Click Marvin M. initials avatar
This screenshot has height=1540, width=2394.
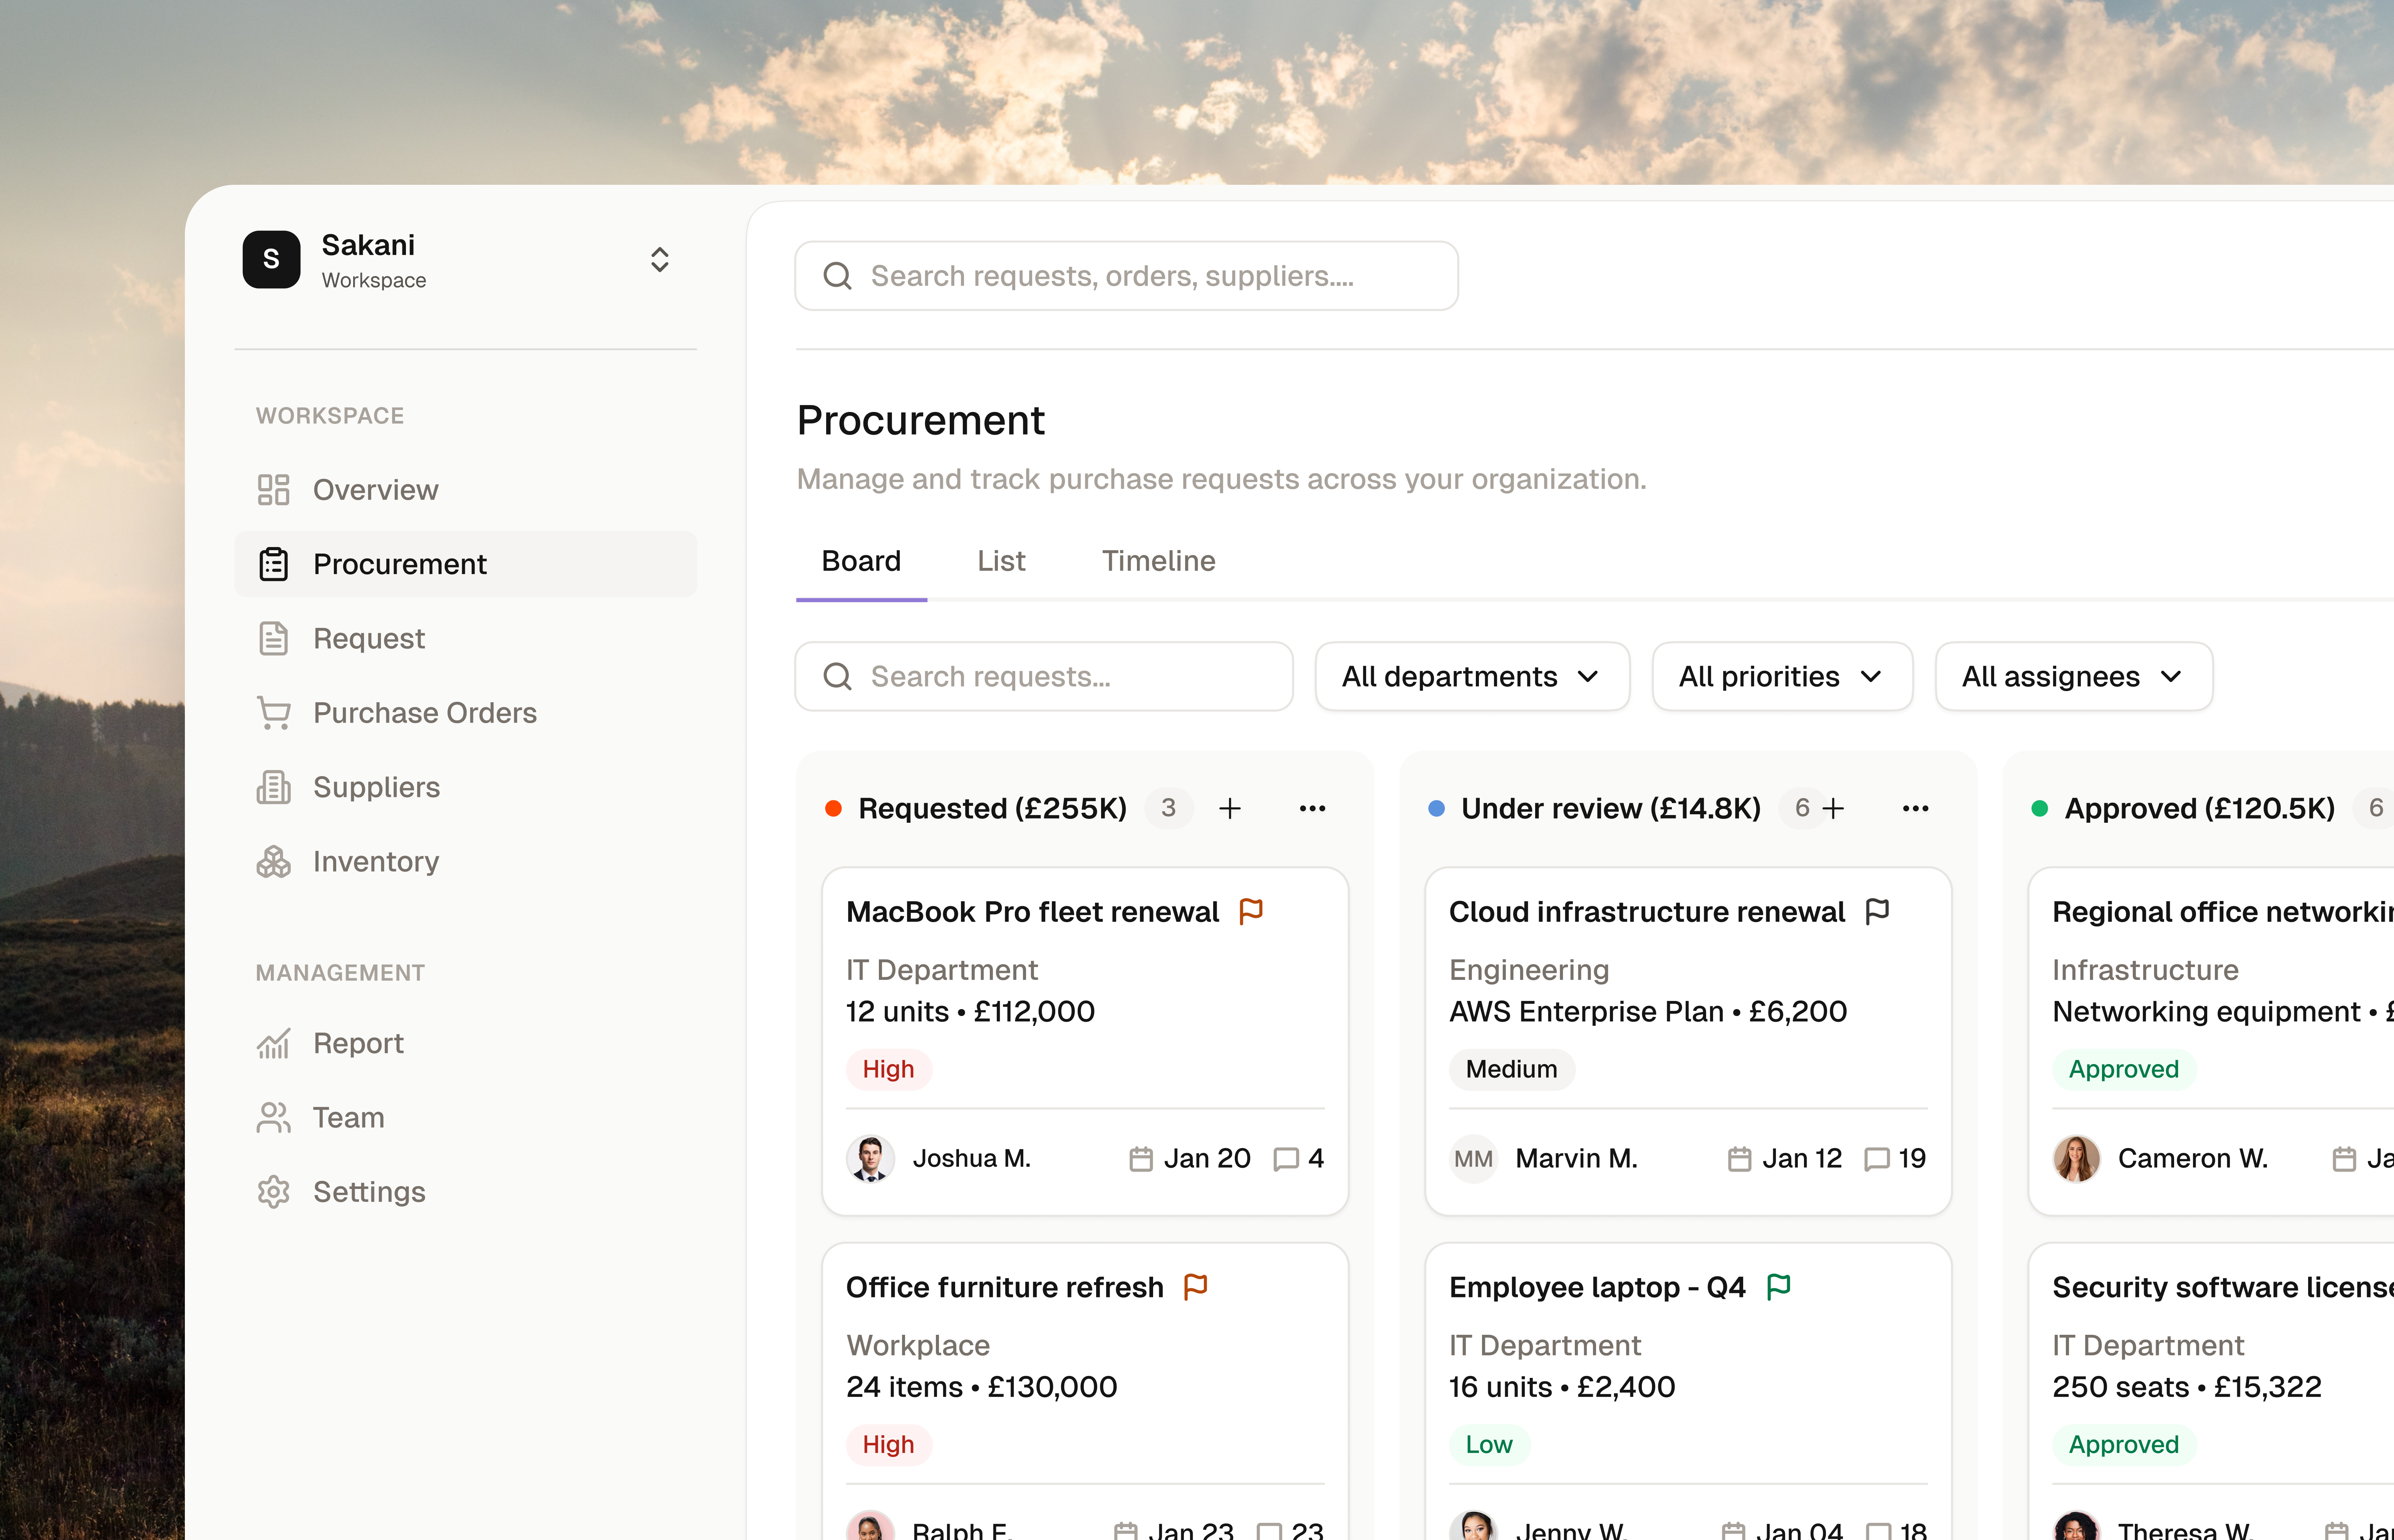tap(1474, 1158)
